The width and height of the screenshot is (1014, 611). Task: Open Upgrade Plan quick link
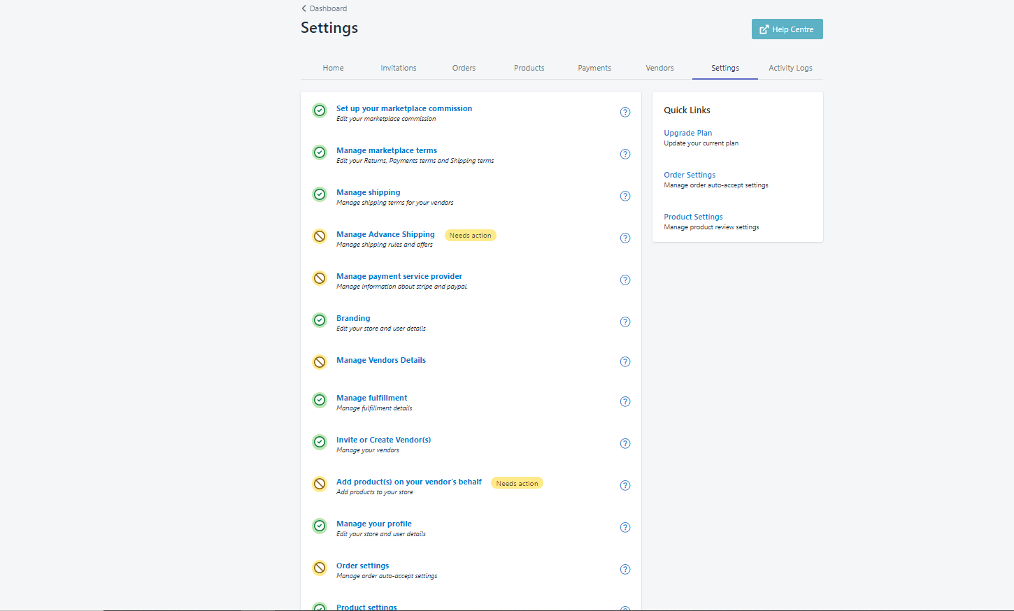(688, 133)
